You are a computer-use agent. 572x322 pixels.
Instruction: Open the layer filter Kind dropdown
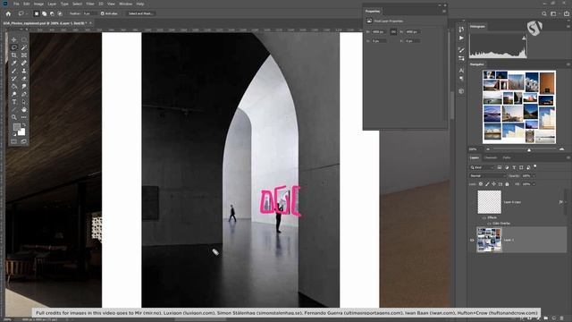[482, 167]
